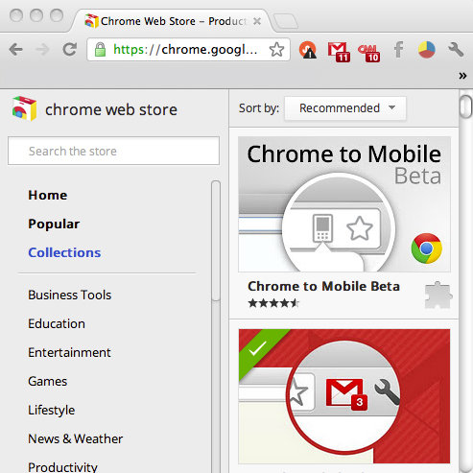Click the Facebook extension icon

click(398, 50)
